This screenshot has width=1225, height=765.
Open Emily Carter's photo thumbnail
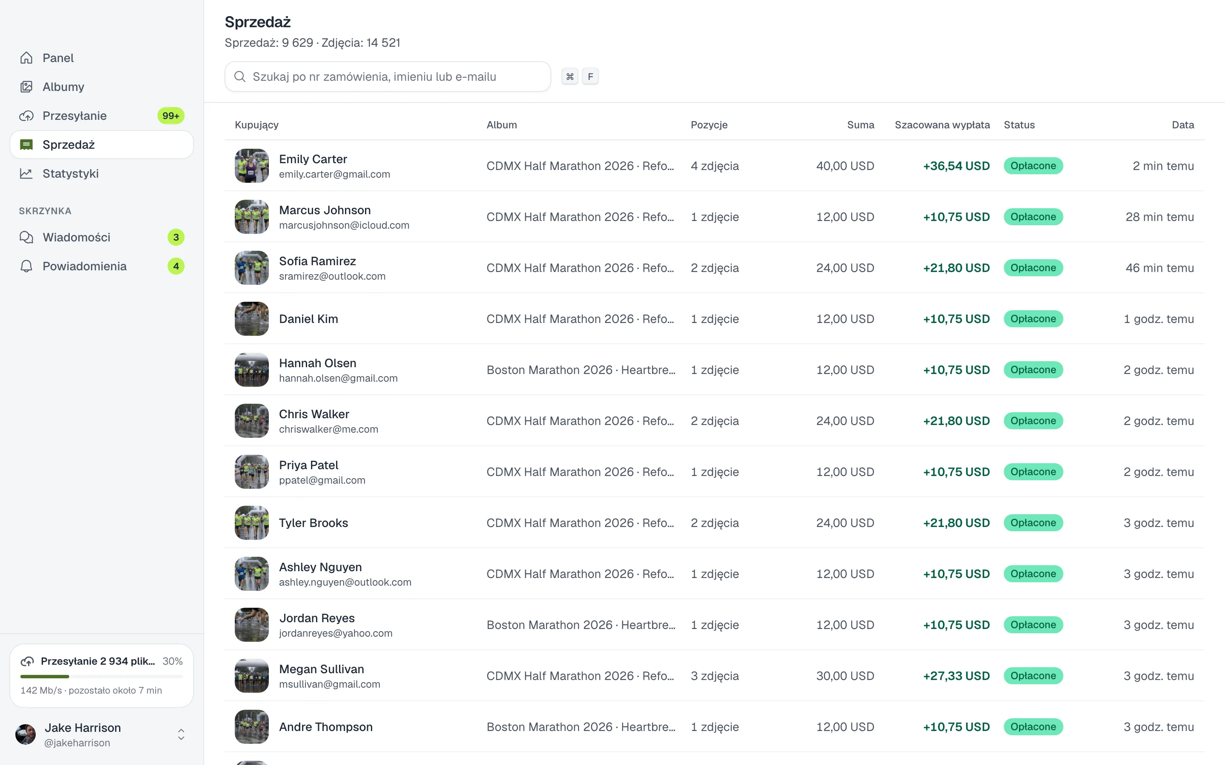pyautogui.click(x=251, y=166)
